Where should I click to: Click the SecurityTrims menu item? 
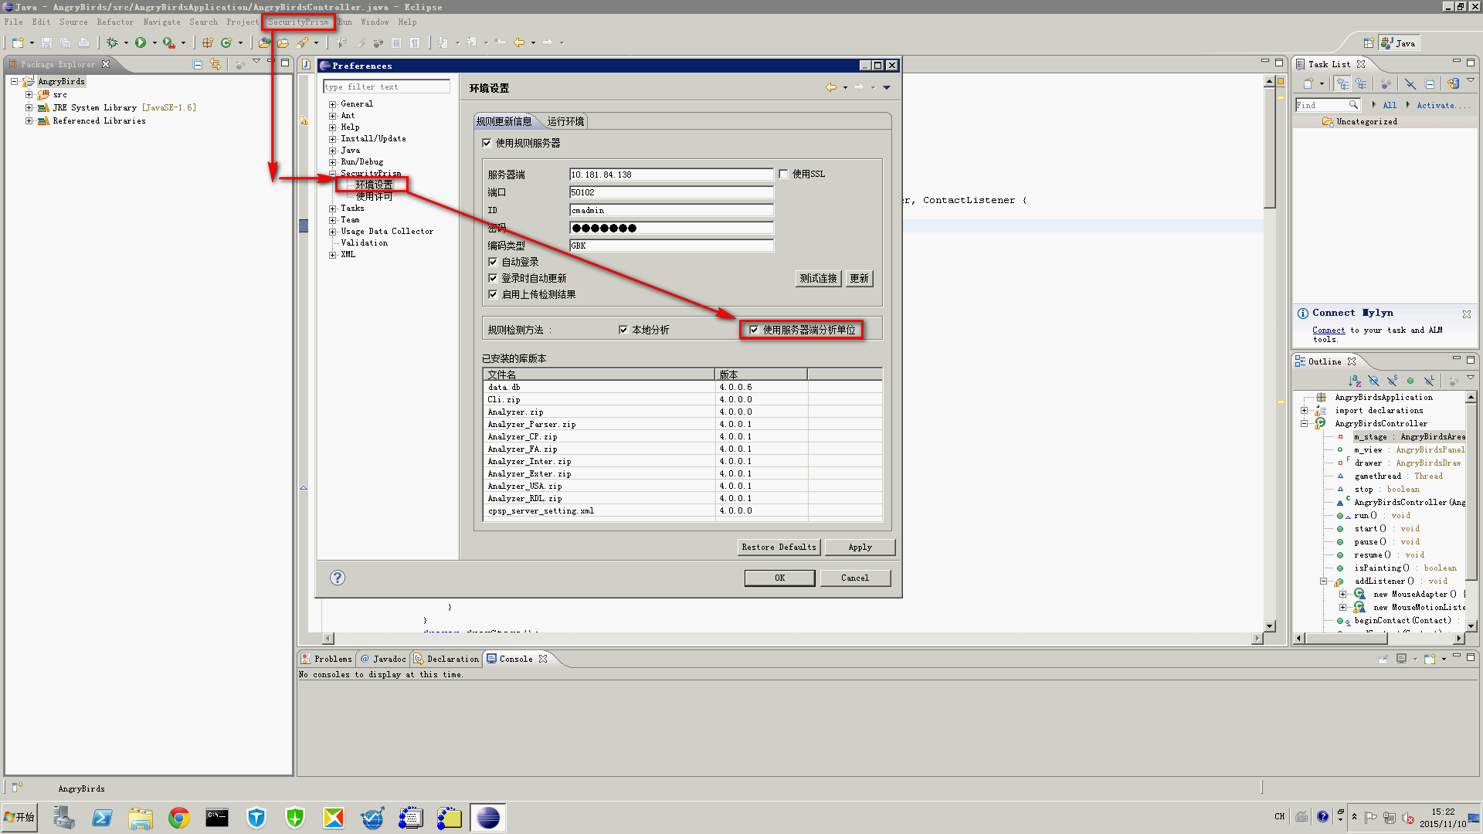tap(298, 22)
